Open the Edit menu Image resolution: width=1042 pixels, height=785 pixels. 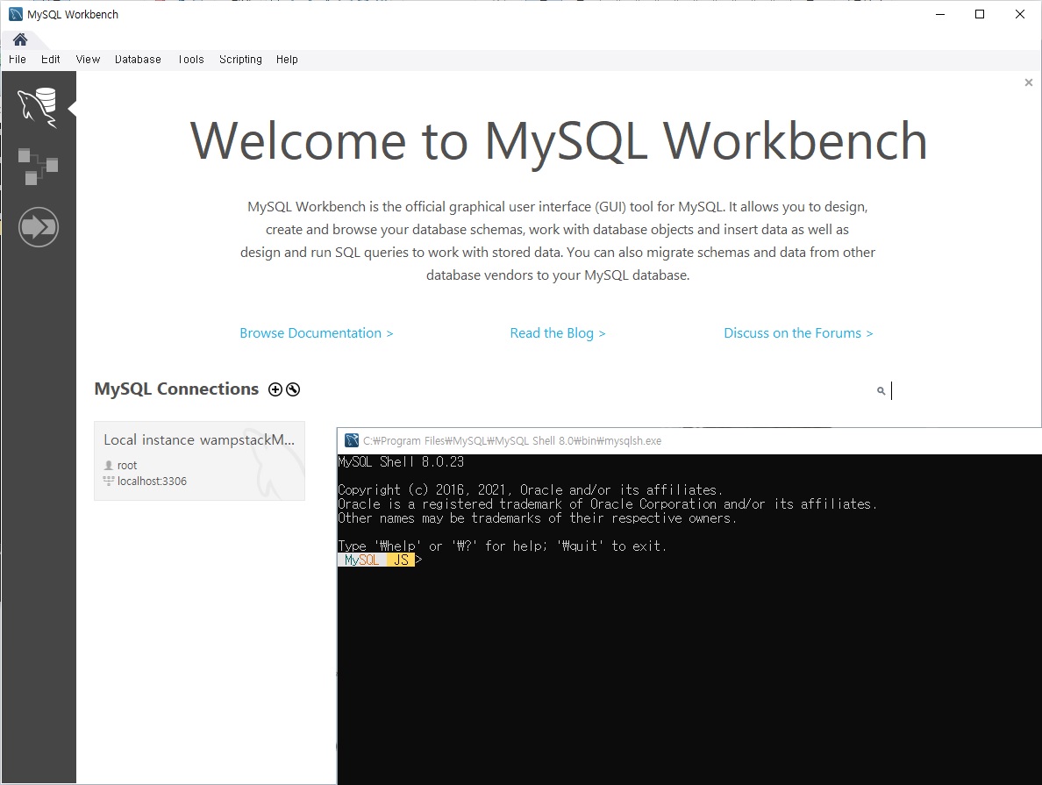tap(51, 59)
